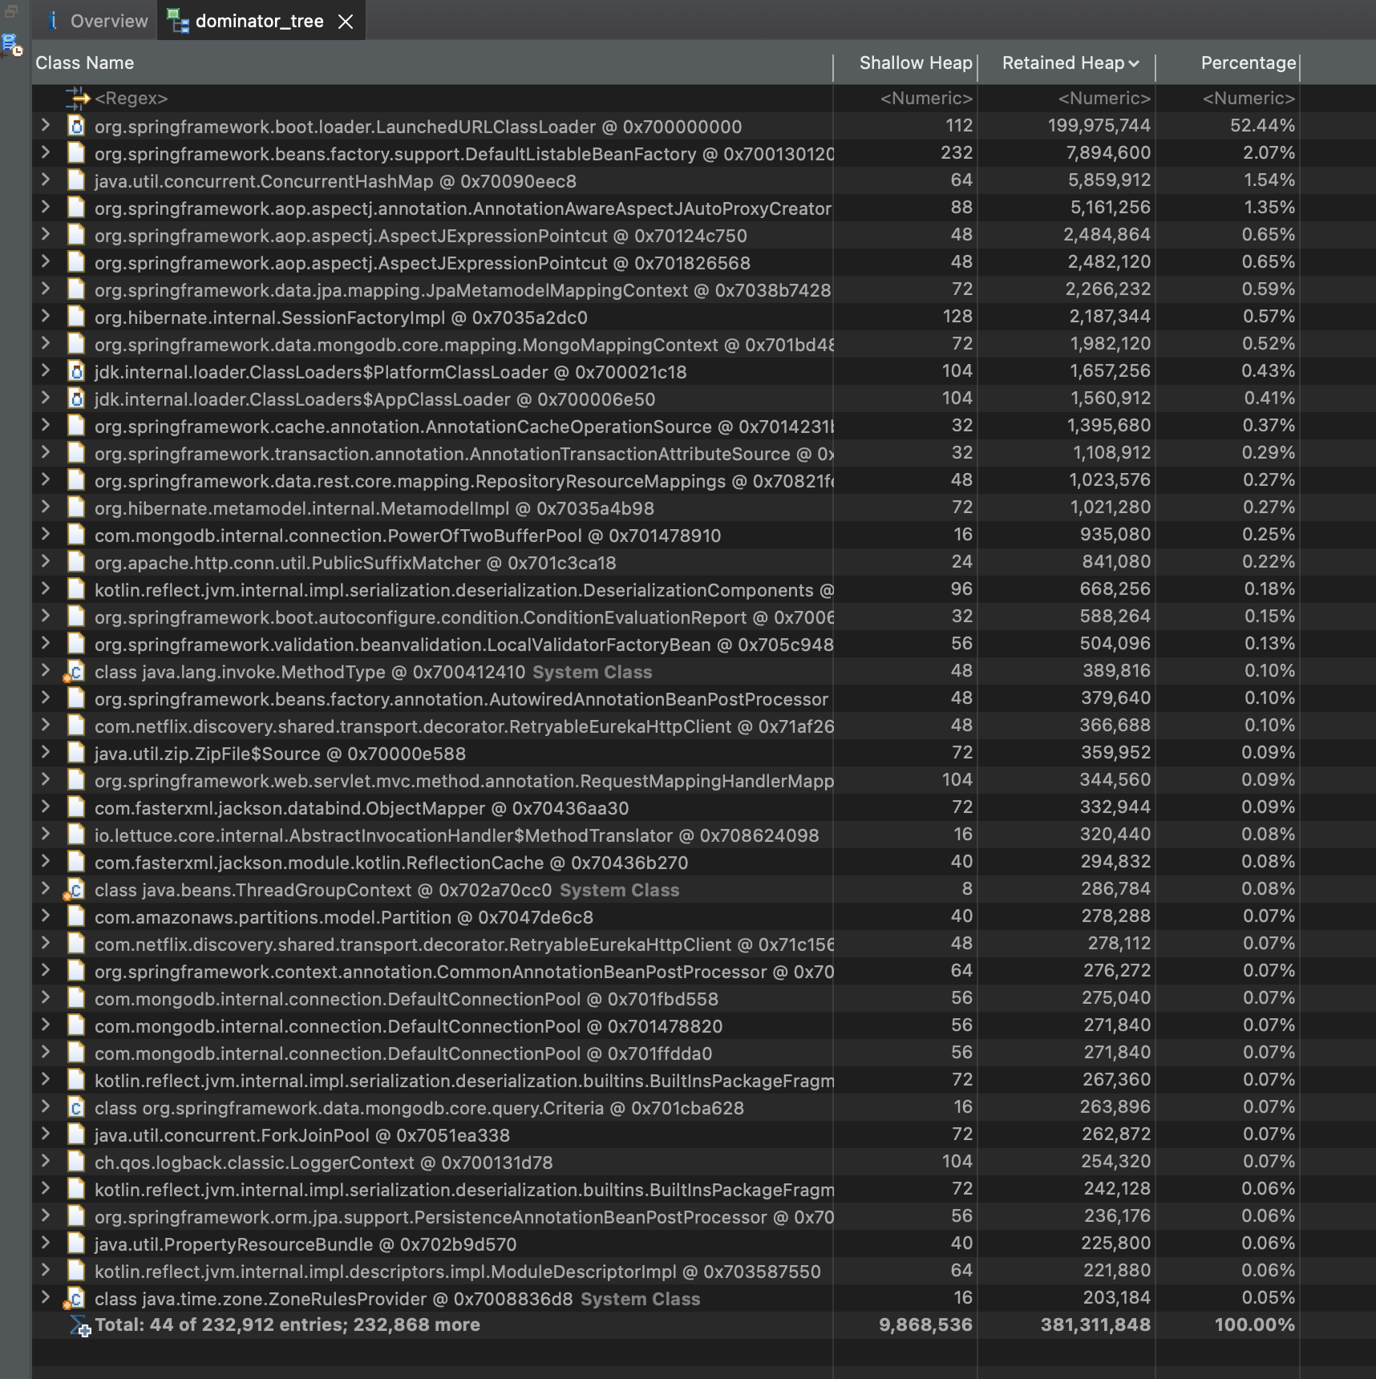Viewport: 1376px width, 1379px height.
Task: Click the mongodb Criteria class icon
Action: (x=76, y=1108)
